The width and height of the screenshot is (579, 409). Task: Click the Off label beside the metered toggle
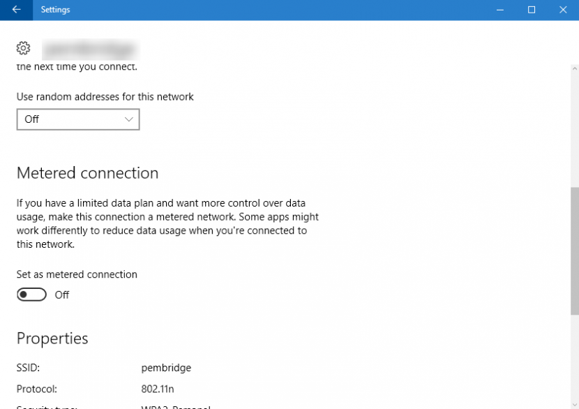tap(61, 295)
